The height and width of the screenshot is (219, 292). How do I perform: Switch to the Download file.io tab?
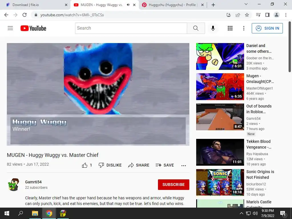point(35,5)
